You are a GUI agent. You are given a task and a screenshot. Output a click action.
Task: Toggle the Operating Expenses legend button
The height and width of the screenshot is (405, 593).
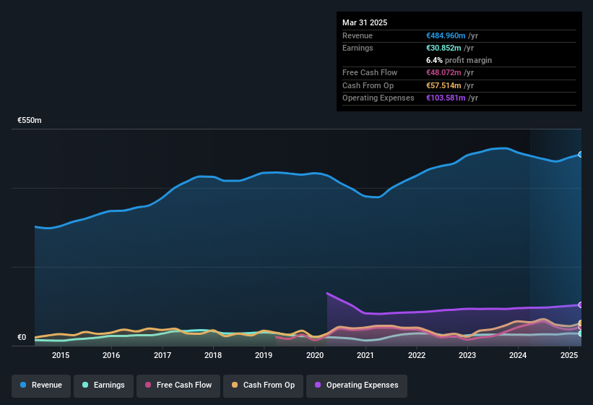(x=357, y=385)
